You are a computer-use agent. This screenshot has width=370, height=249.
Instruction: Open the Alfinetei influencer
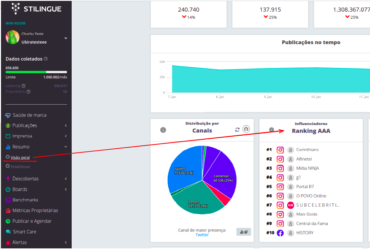304,159
